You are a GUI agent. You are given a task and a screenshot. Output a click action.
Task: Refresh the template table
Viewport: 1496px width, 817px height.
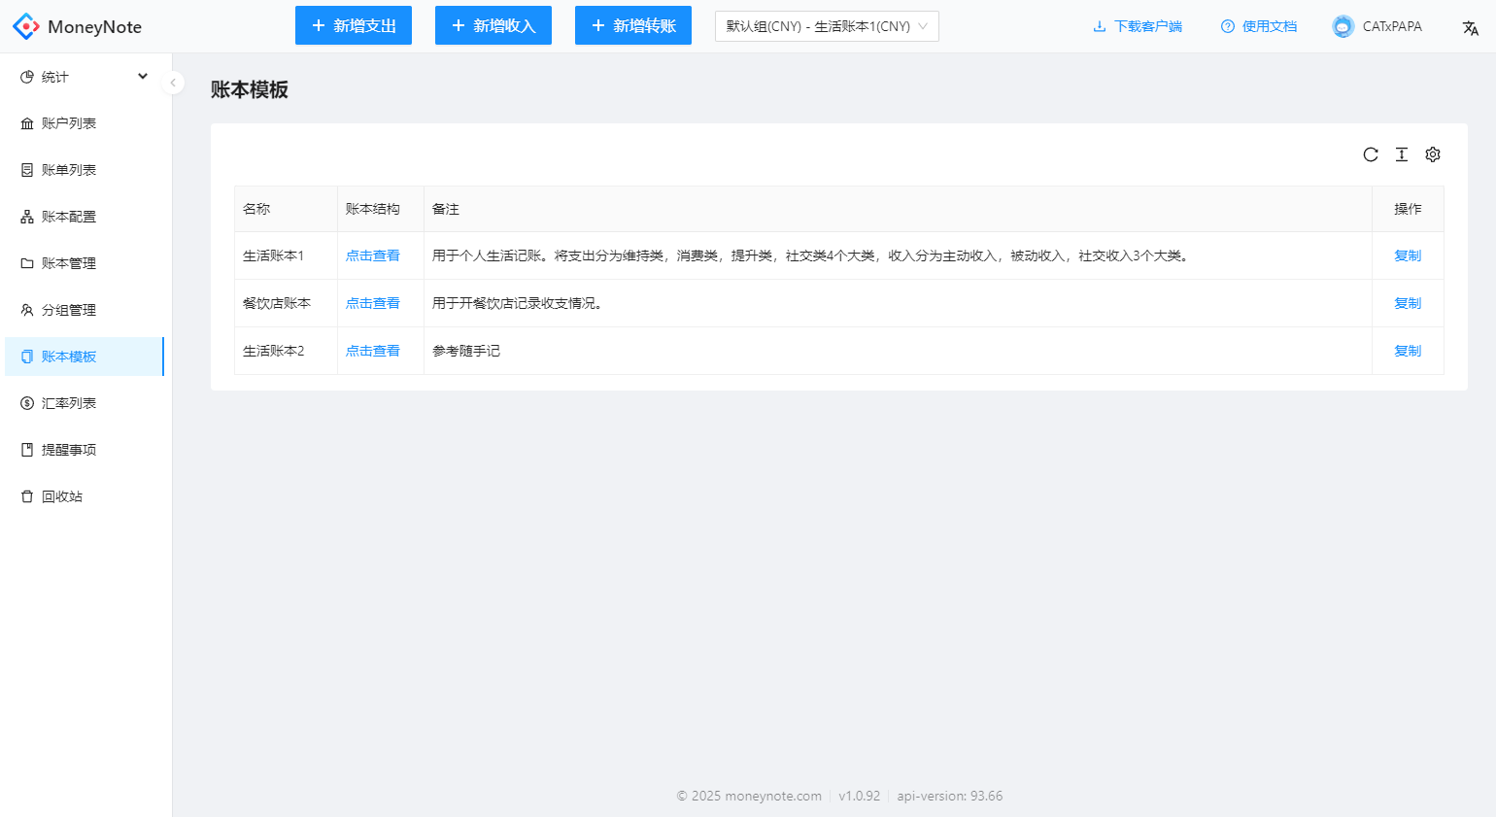1371,154
